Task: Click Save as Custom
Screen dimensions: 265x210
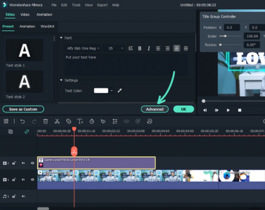Action: coord(23,109)
